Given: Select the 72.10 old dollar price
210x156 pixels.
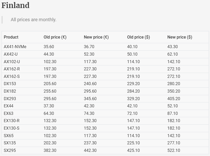Looking at the screenshot, I should coord(132,114).
